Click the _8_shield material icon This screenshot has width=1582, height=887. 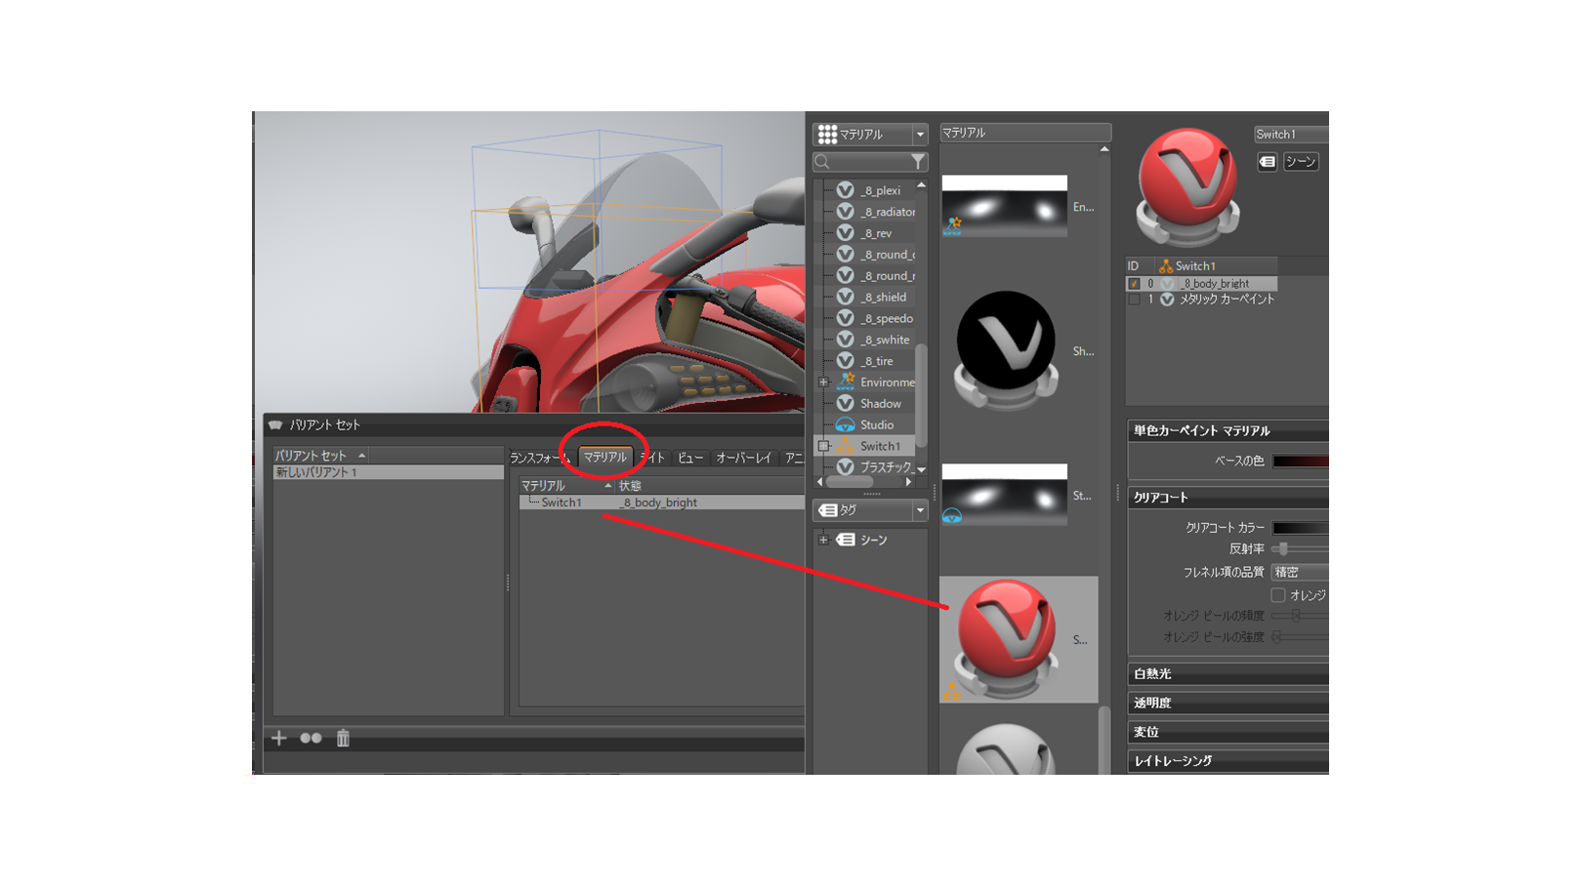(x=846, y=297)
